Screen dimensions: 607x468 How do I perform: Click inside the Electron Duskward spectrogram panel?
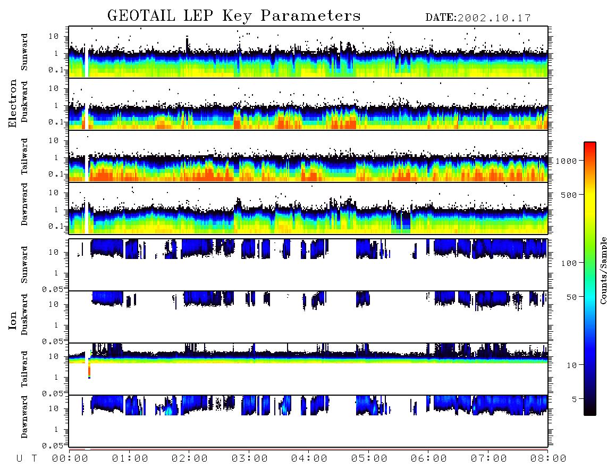click(x=308, y=104)
